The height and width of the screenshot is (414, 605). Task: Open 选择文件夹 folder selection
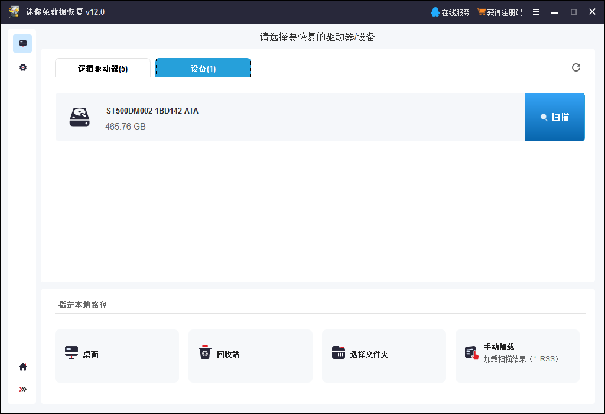[x=384, y=355]
